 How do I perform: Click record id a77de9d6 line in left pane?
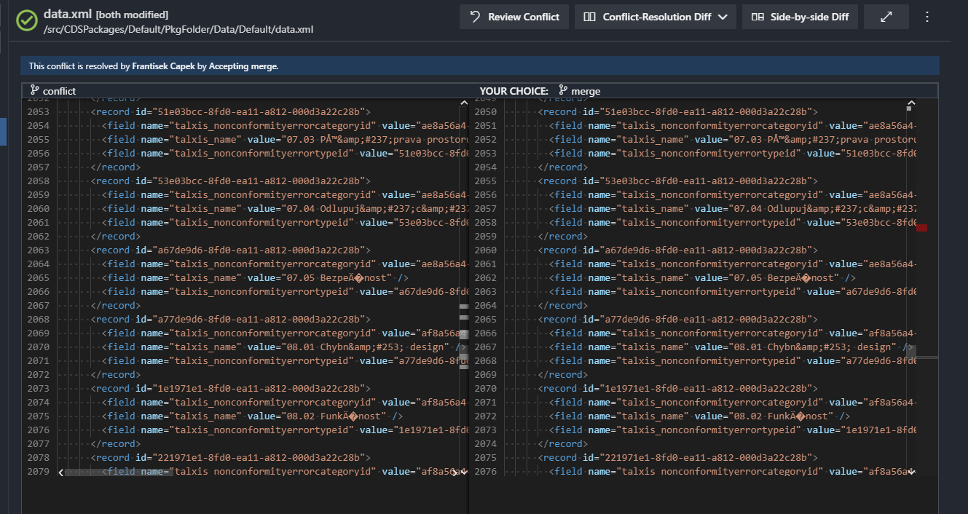click(231, 320)
